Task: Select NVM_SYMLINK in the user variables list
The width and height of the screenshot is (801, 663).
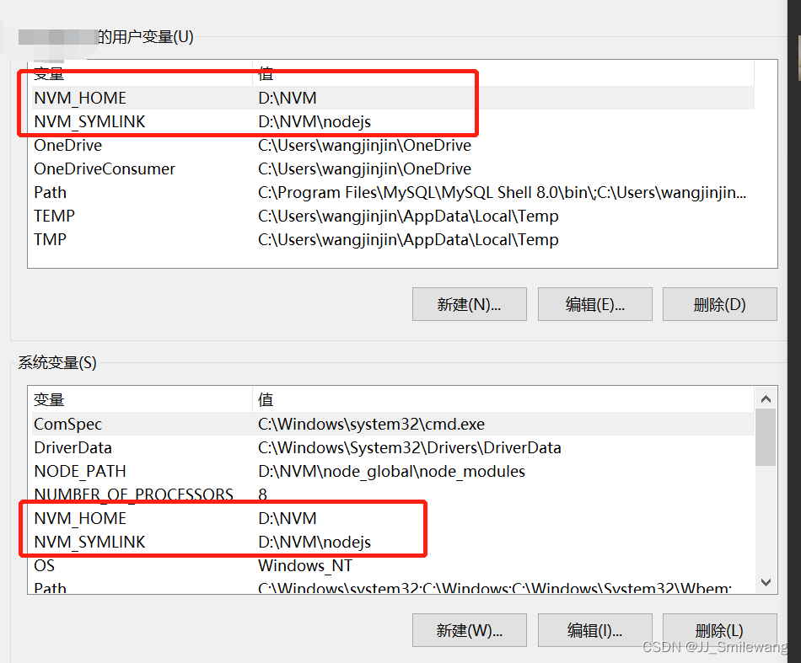Action: coord(89,121)
